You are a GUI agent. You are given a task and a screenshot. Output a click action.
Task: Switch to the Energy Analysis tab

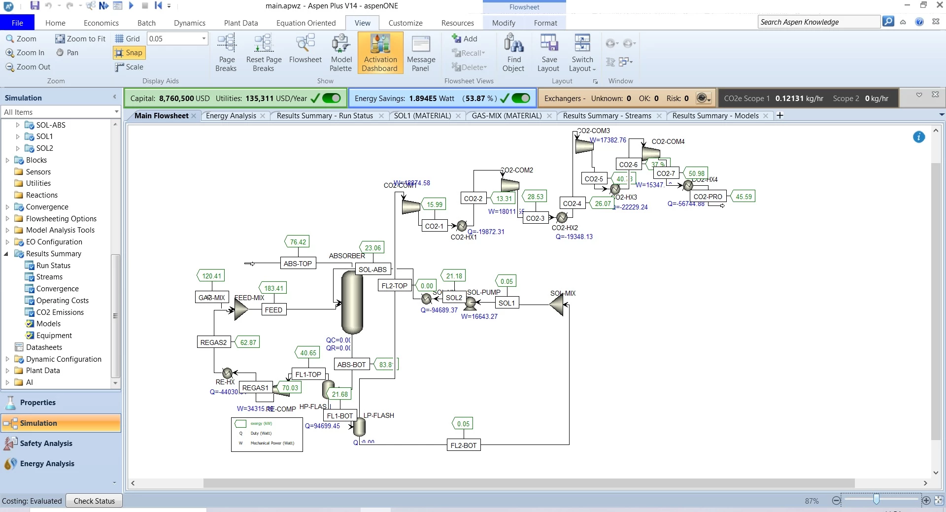[x=231, y=116]
